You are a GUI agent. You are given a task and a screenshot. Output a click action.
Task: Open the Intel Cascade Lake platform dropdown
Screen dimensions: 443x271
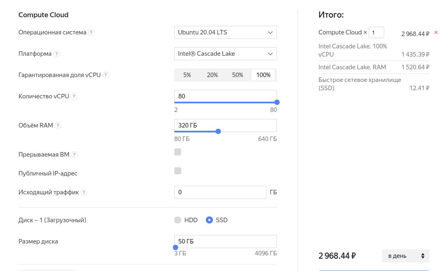tap(226, 54)
